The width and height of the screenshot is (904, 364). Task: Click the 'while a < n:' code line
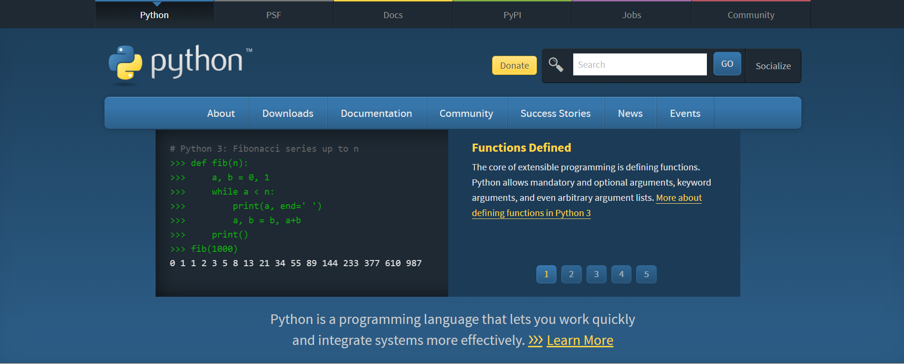tap(243, 192)
